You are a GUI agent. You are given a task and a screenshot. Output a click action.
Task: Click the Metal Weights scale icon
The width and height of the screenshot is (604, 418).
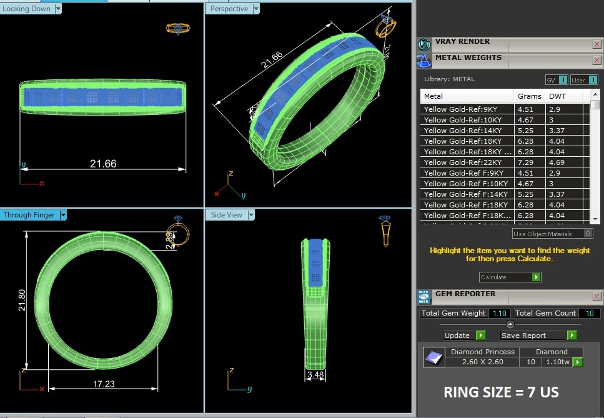coord(425,61)
